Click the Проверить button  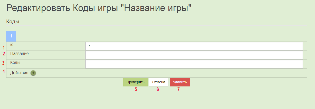click(136, 82)
